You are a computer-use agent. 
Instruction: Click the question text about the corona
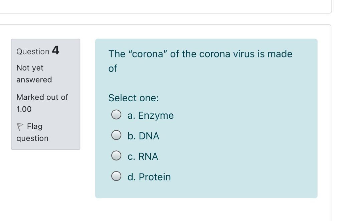(200, 54)
